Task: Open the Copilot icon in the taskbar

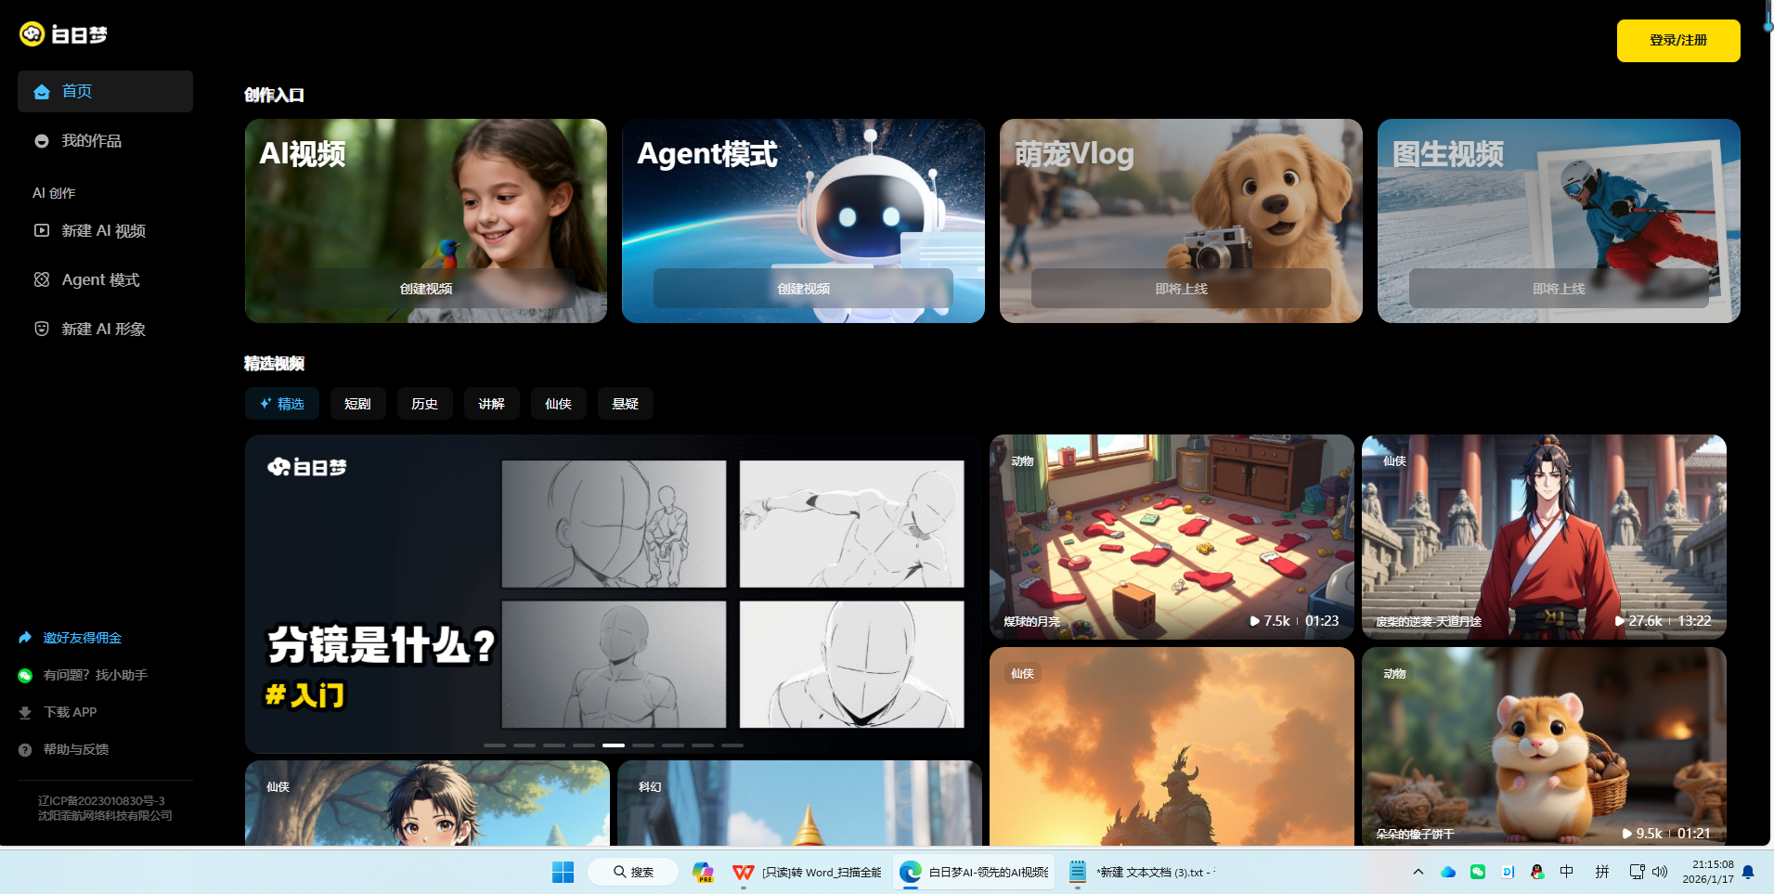Action: point(704,872)
